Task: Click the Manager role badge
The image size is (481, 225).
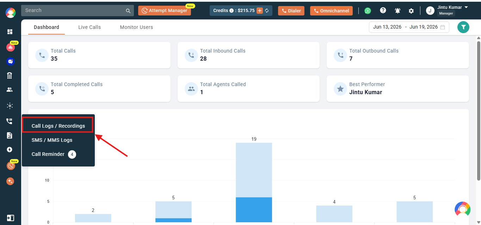Action: click(446, 13)
